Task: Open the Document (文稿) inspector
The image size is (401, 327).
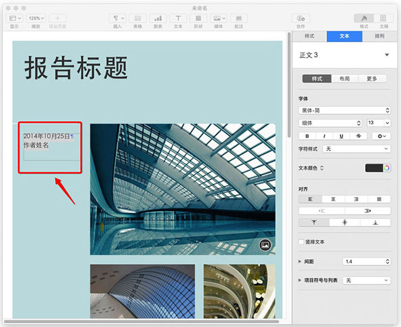Action: click(383, 18)
